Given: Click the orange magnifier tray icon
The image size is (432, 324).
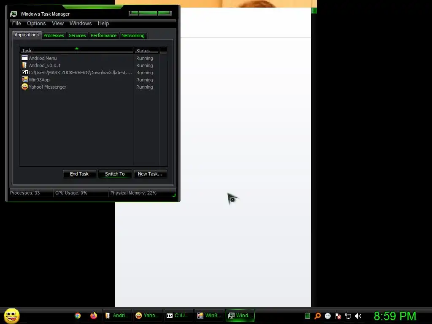Looking at the screenshot, I should (318, 316).
